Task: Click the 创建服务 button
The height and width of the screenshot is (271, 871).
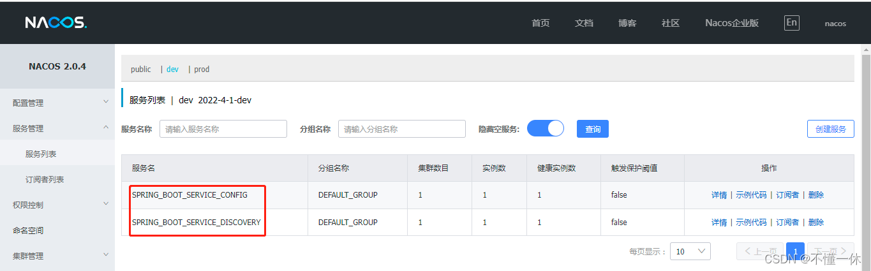Action: (x=831, y=129)
